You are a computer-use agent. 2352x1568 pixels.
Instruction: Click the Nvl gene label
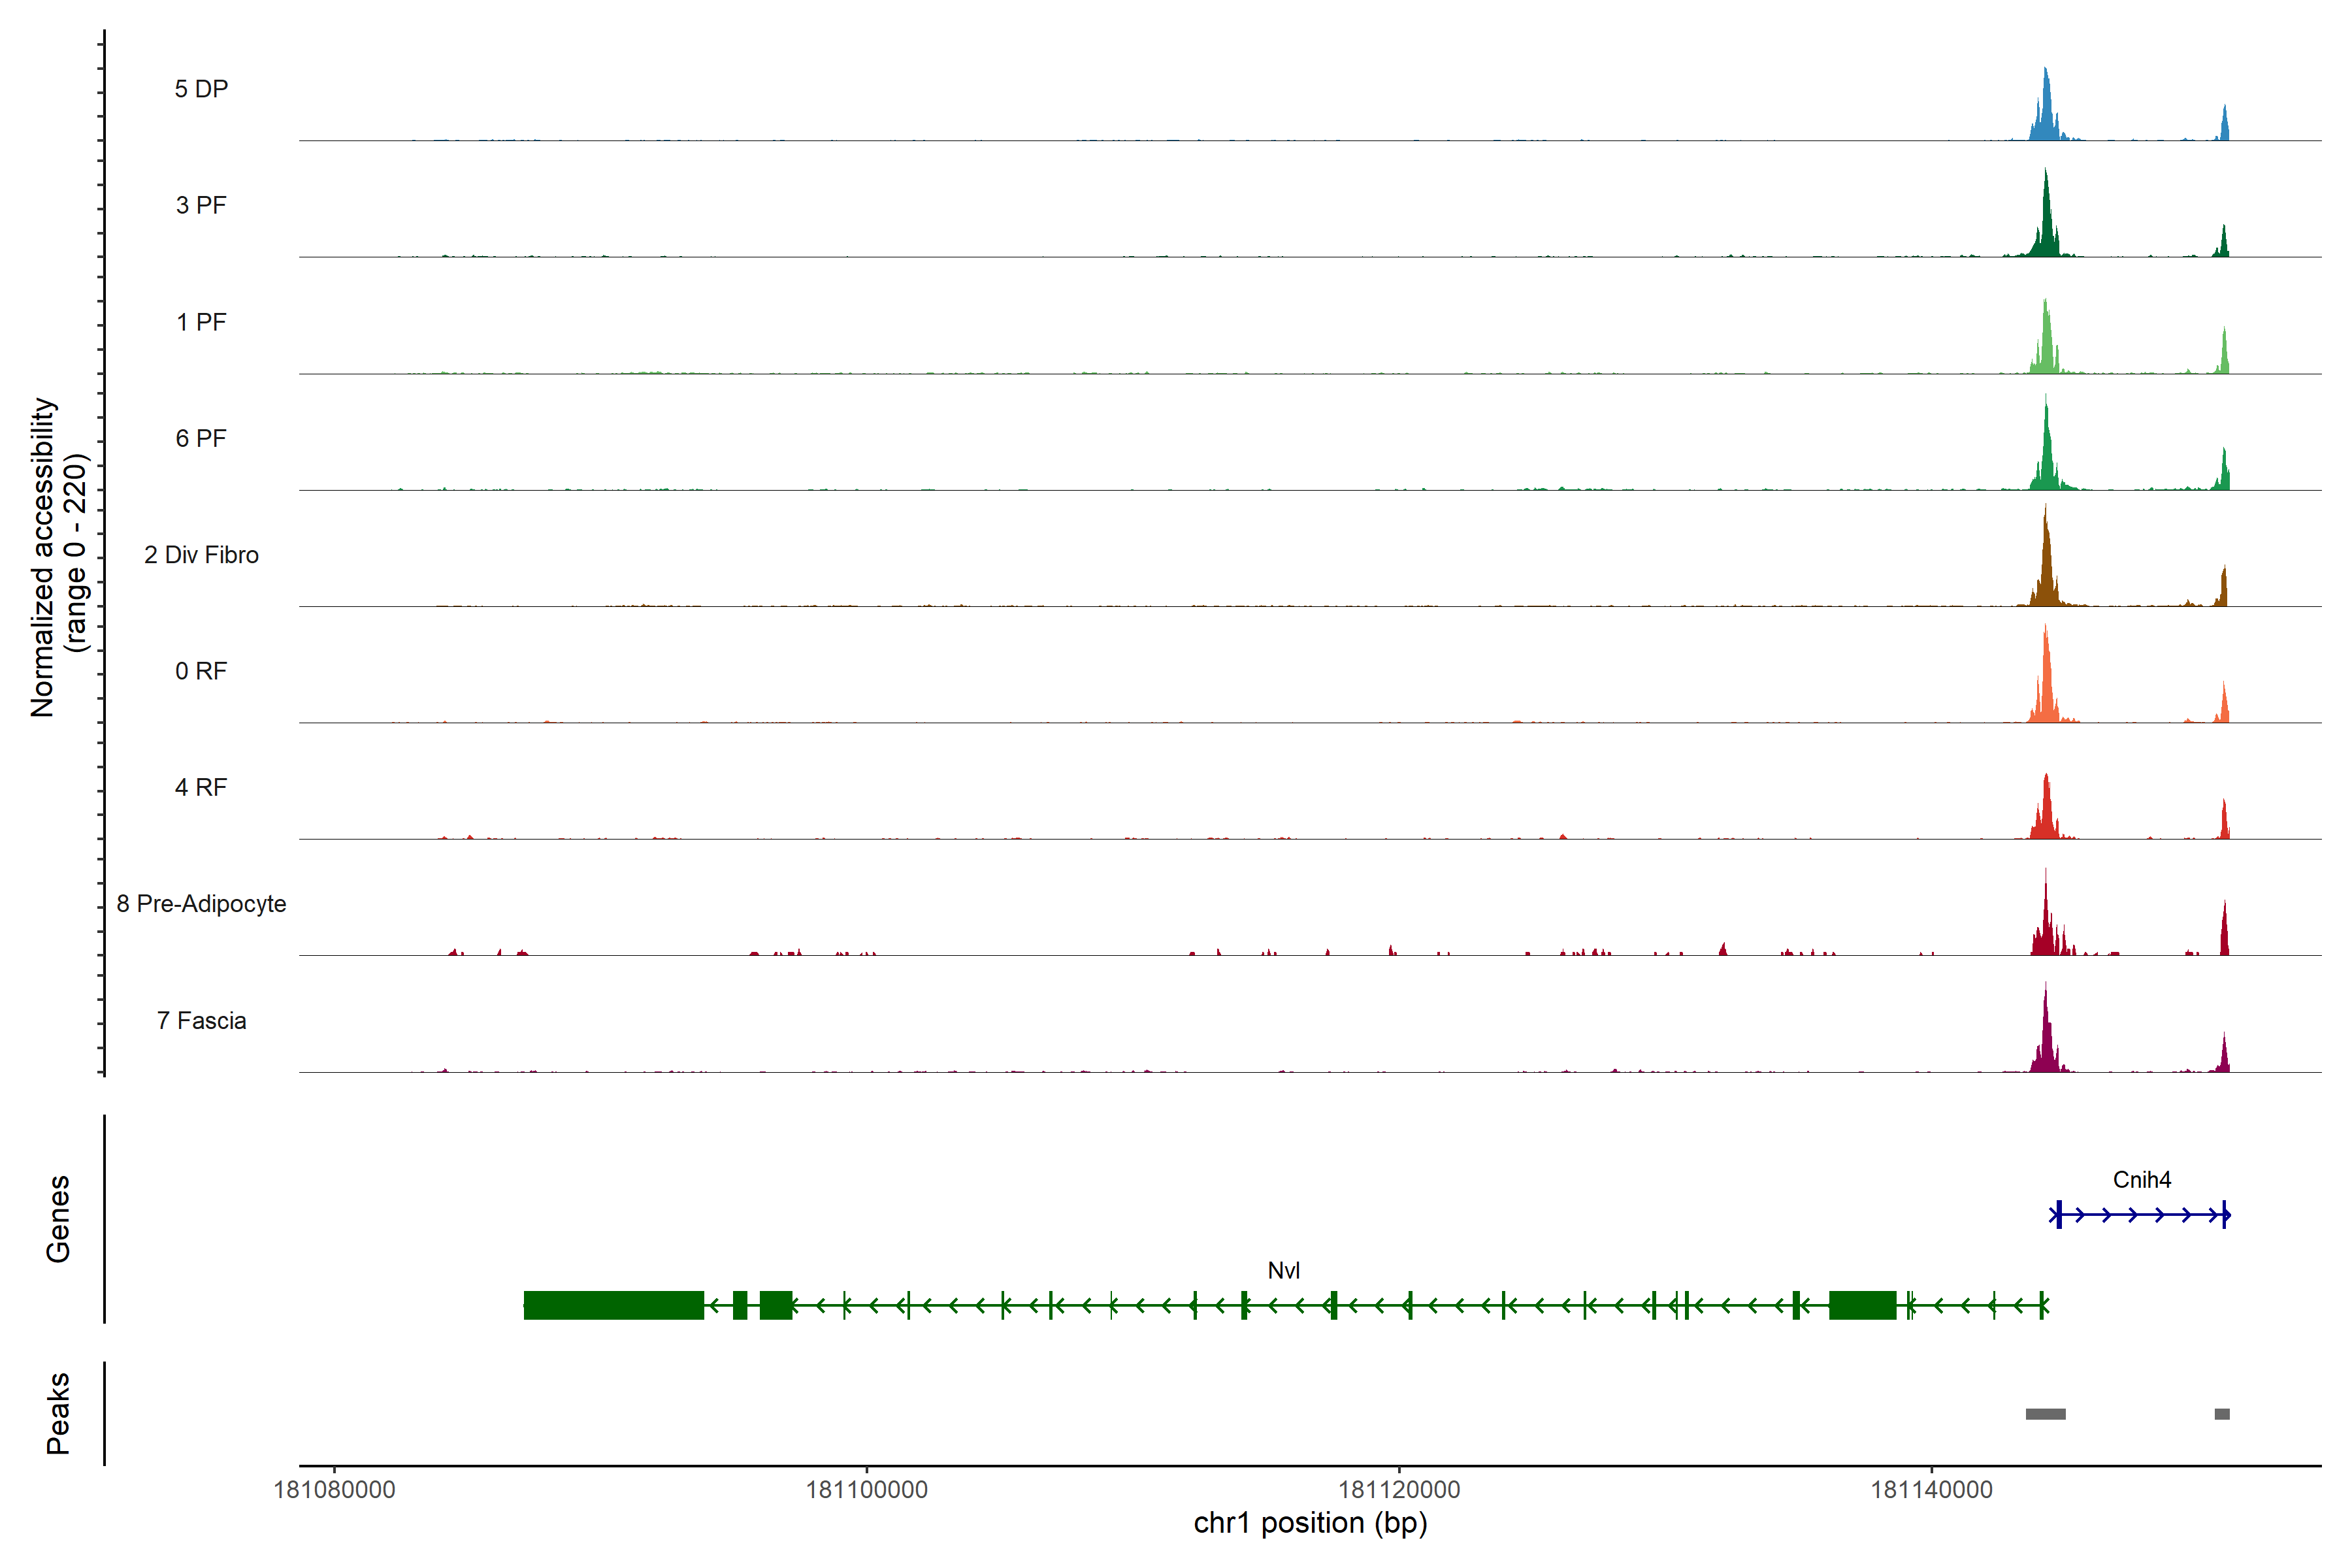pos(1283,1270)
